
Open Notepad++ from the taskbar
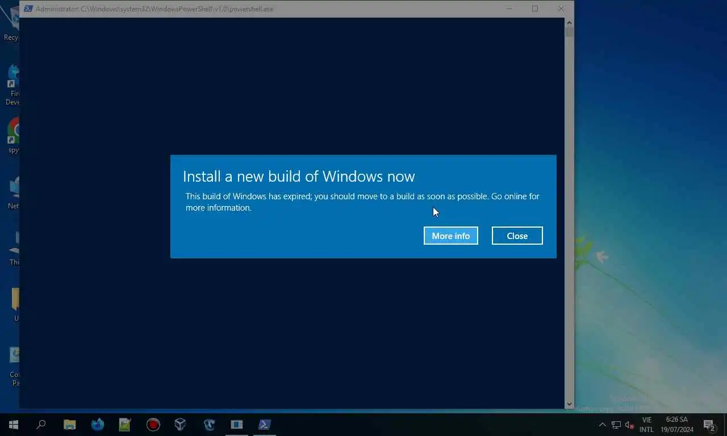coord(125,424)
